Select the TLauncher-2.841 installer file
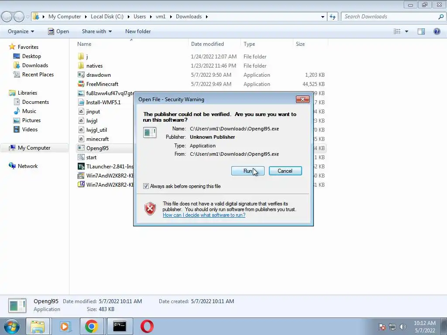447x335 pixels. click(110, 166)
